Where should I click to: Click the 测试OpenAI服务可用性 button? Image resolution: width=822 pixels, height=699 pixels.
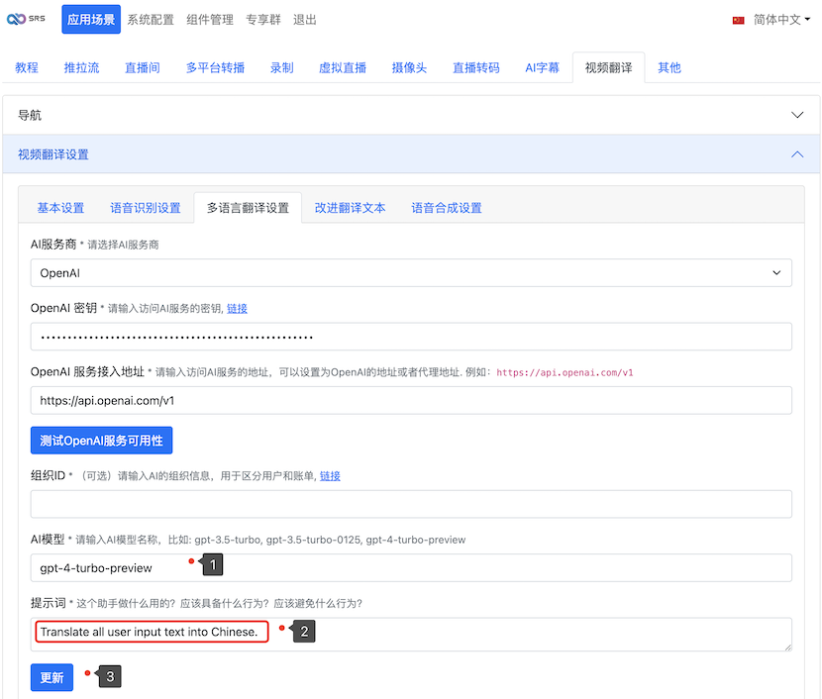point(101,440)
